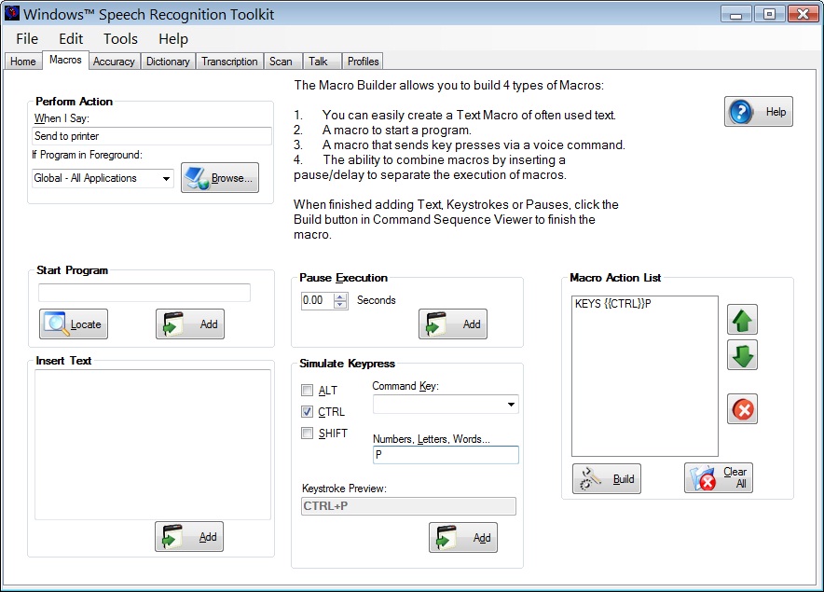Maximize the Speech Recognition Toolkit window
This screenshot has width=824, height=592.
[x=769, y=14]
